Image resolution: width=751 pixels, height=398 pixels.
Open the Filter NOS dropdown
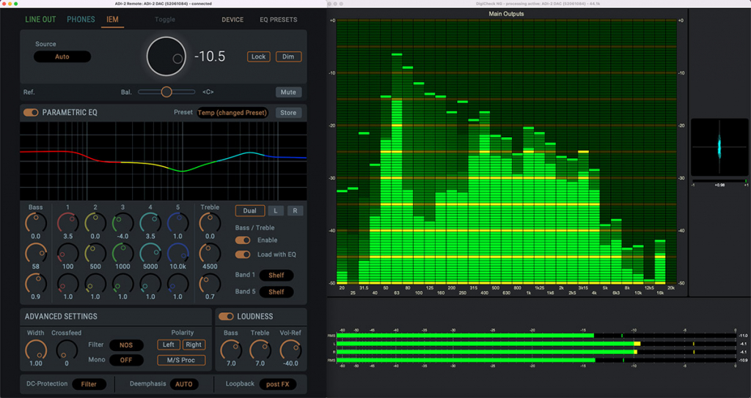click(x=126, y=345)
